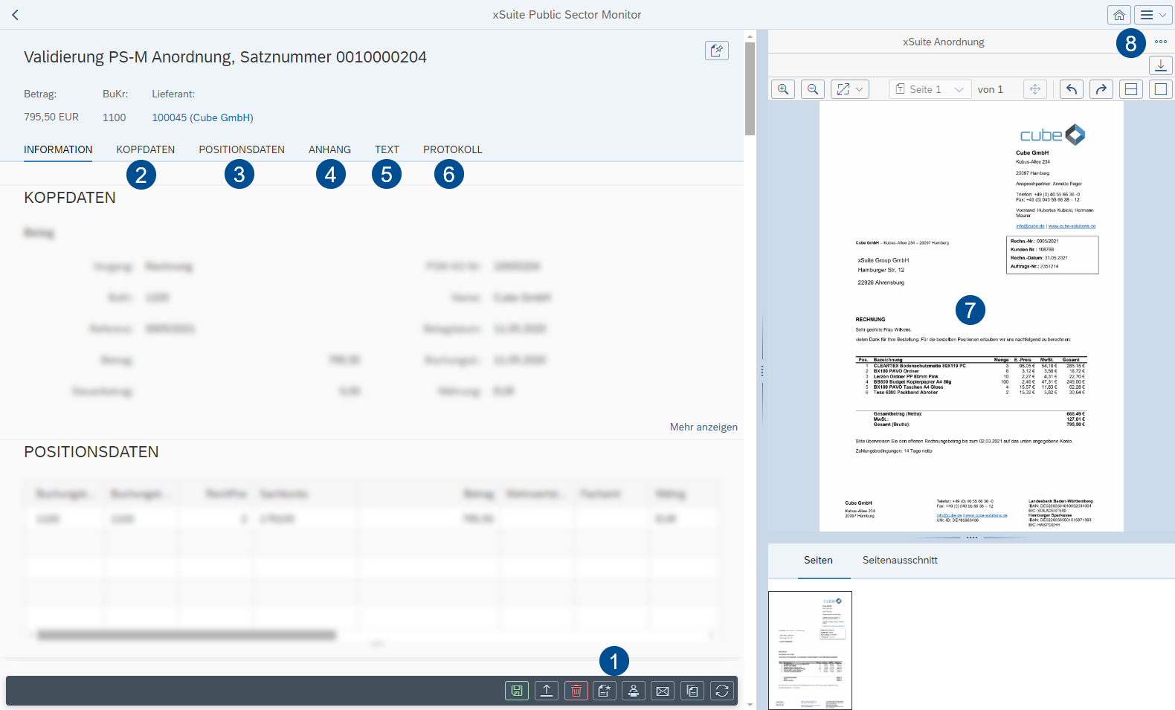The width and height of the screenshot is (1175, 710).
Task: Open the Seite 1 page dropdown
Action: tap(930, 89)
